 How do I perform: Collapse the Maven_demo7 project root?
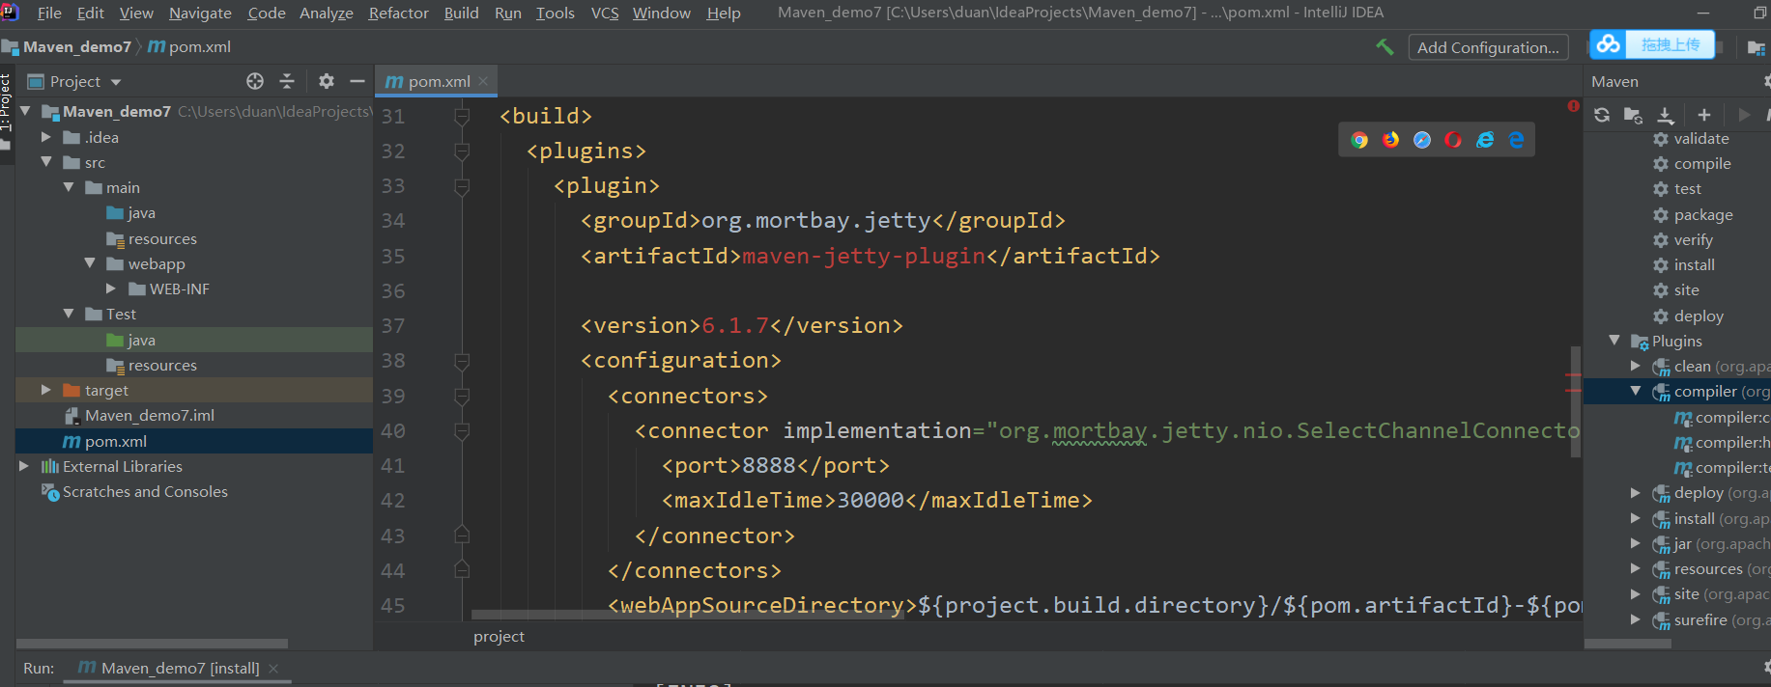[26, 111]
